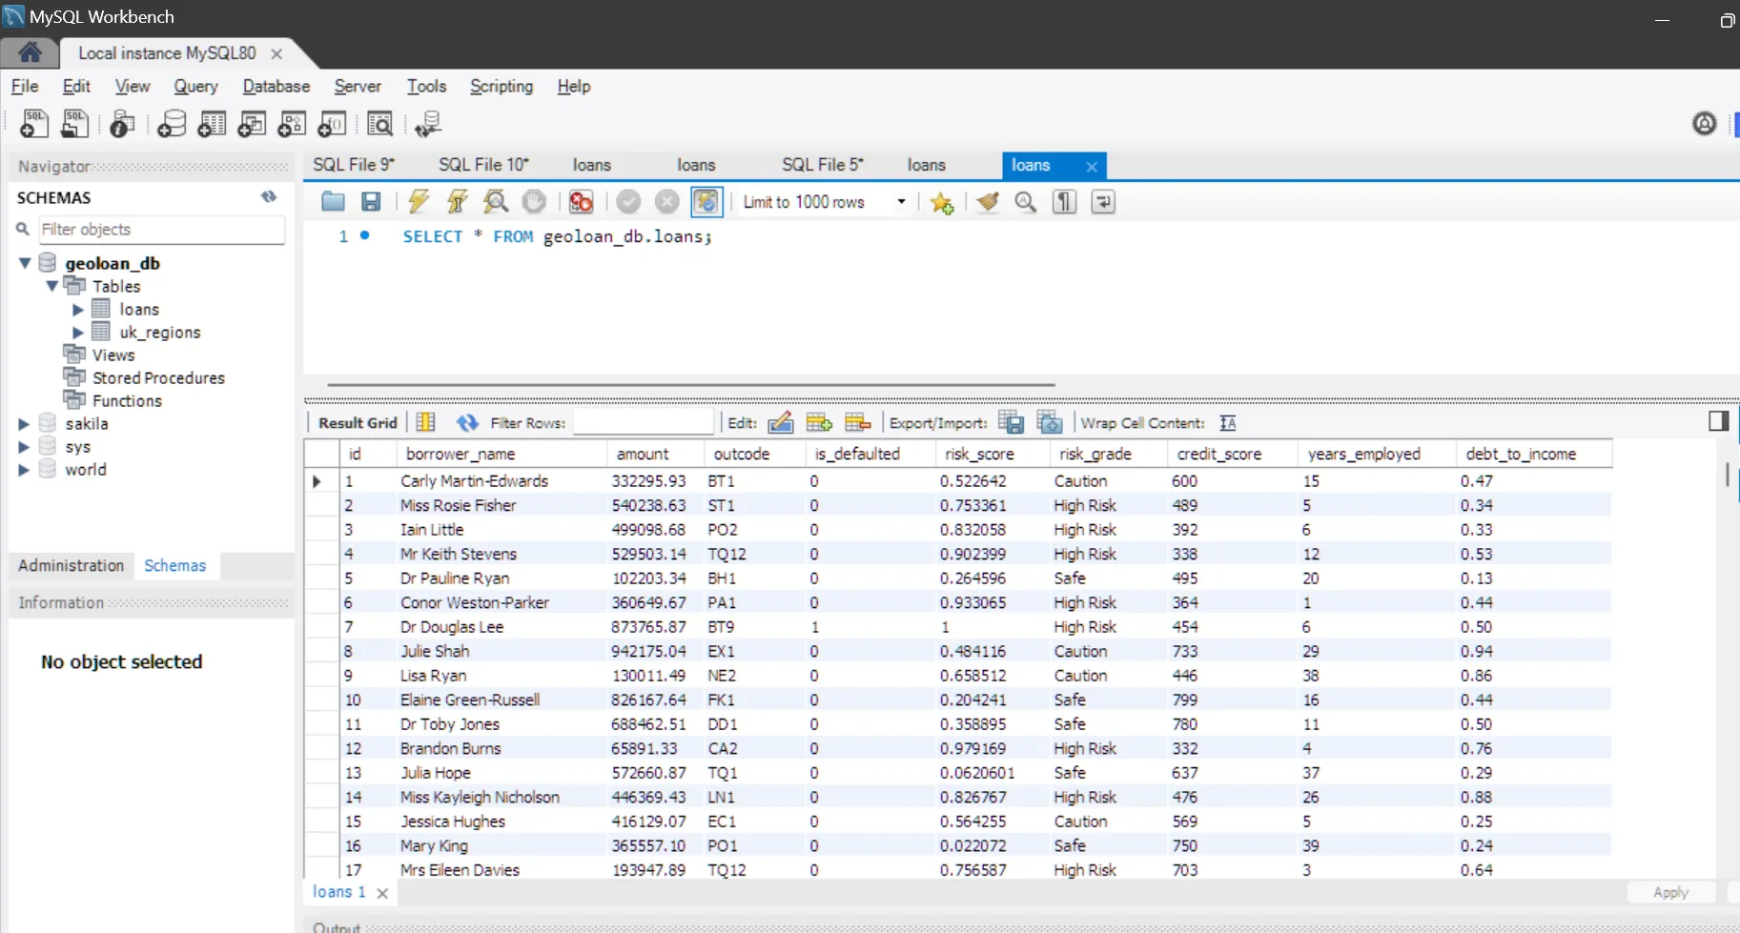Open a script file in this editor
The image size is (1740, 933).
(x=333, y=201)
